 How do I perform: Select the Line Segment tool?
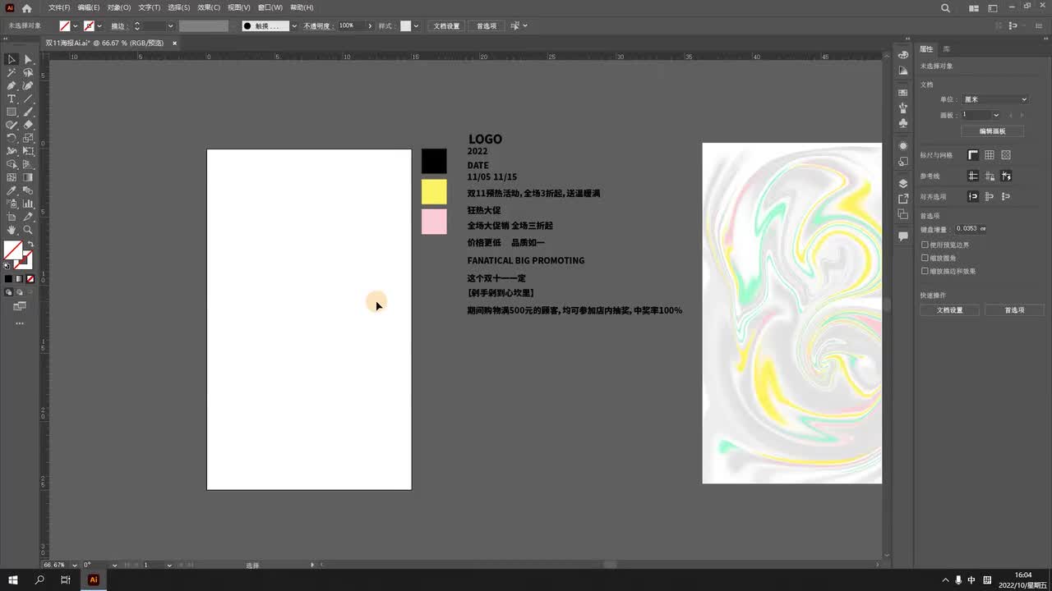(28, 98)
